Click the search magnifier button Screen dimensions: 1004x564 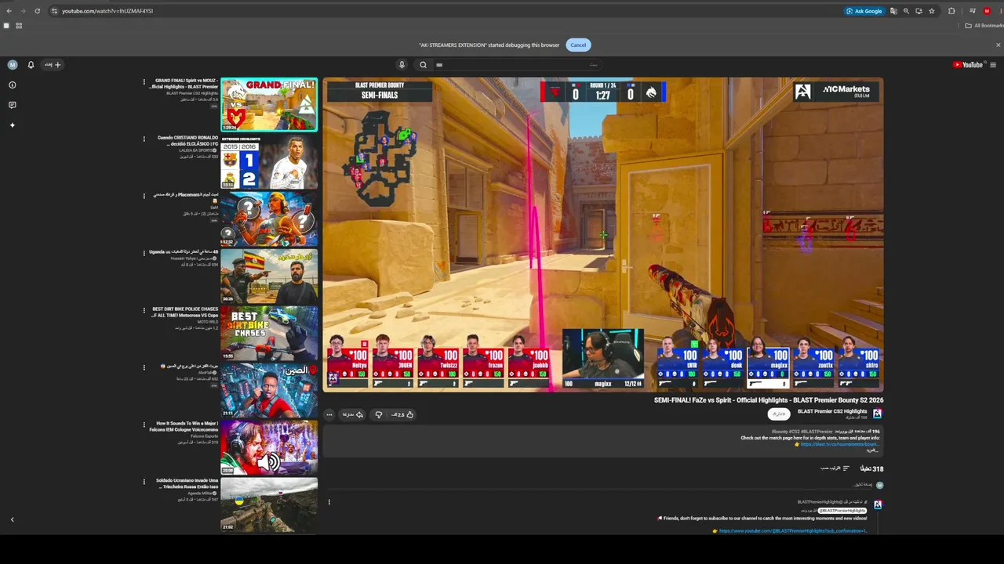pyautogui.click(x=423, y=65)
